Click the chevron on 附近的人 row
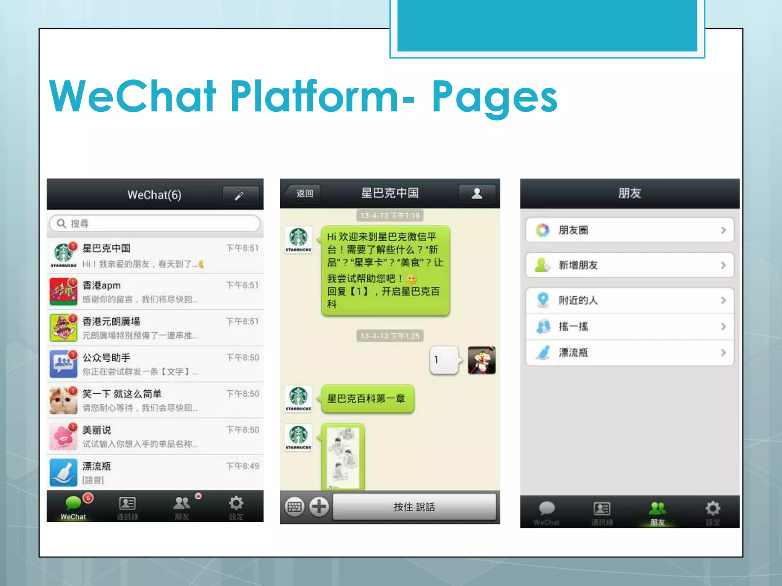 tap(723, 300)
